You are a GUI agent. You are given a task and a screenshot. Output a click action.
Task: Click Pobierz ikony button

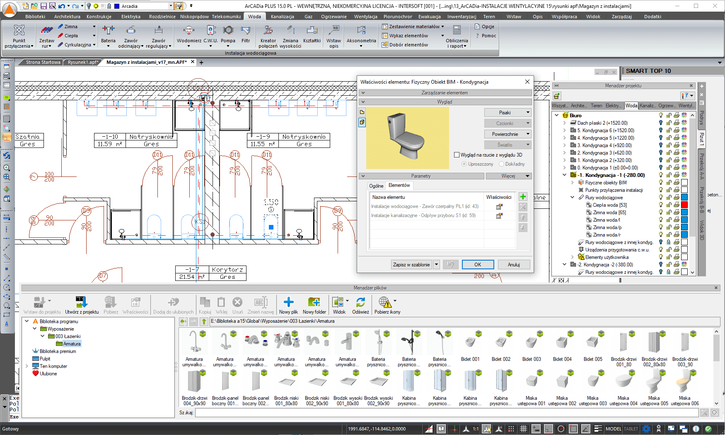point(387,305)
